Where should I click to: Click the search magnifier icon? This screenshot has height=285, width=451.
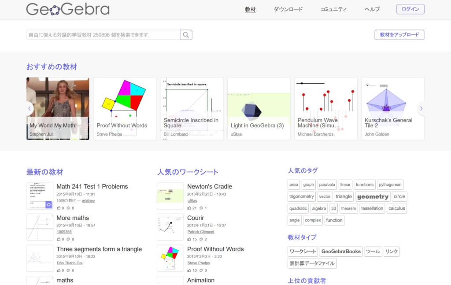(186, 35)
